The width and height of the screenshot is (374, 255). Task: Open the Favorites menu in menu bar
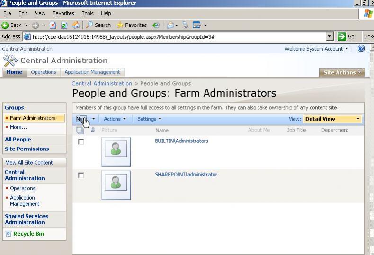[x=63, y=13]
